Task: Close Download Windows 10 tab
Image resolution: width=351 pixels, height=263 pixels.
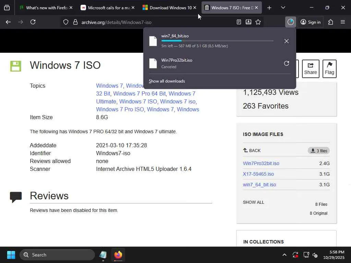Action: click(195, 8)
